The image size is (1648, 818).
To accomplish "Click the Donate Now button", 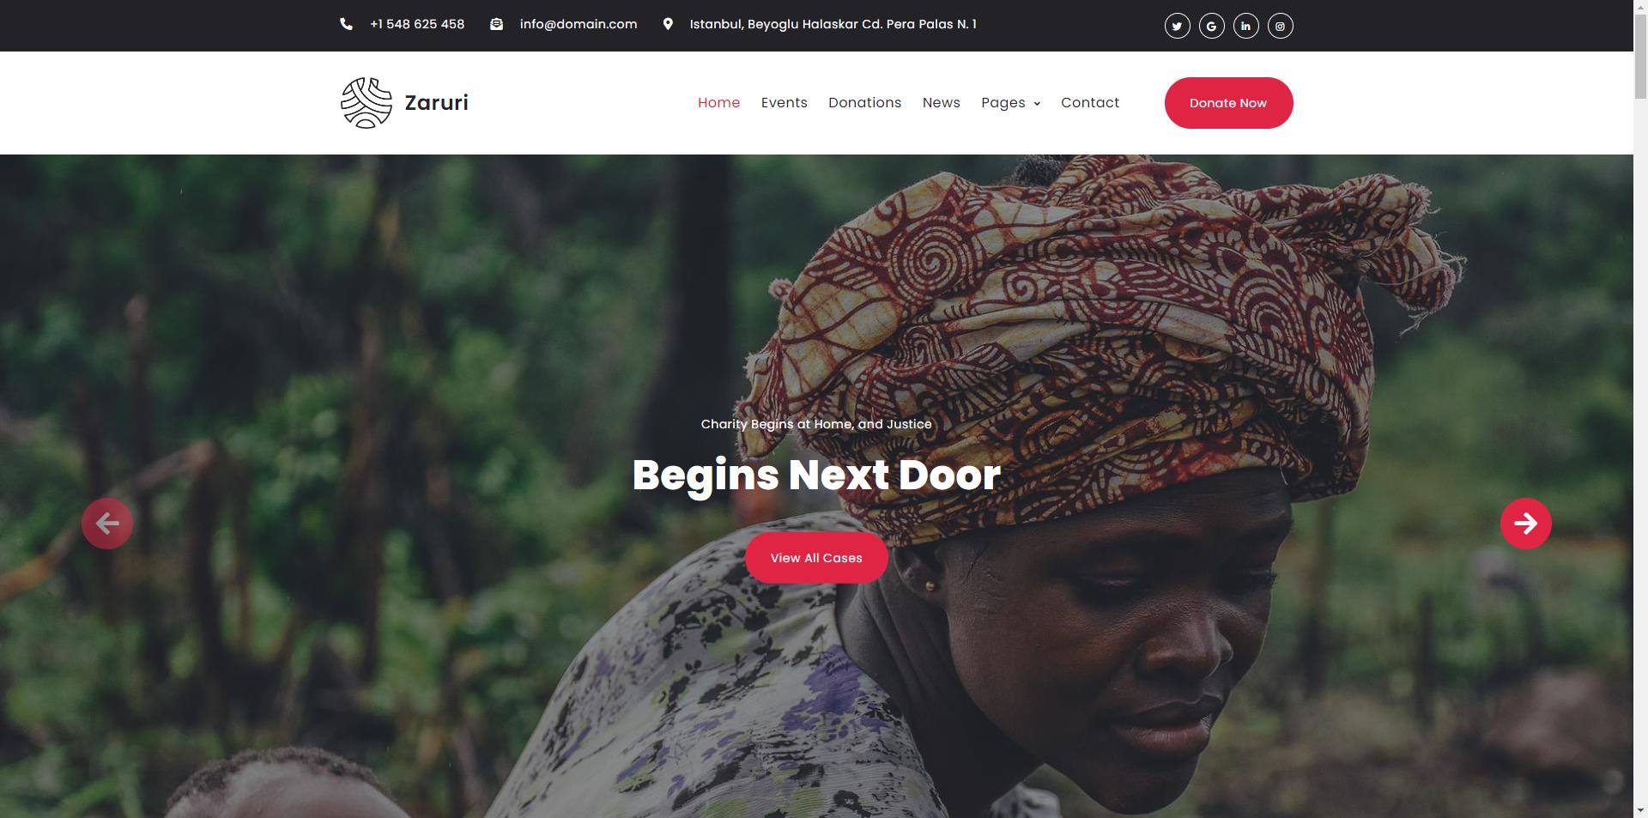I will tap(1228, 103).
